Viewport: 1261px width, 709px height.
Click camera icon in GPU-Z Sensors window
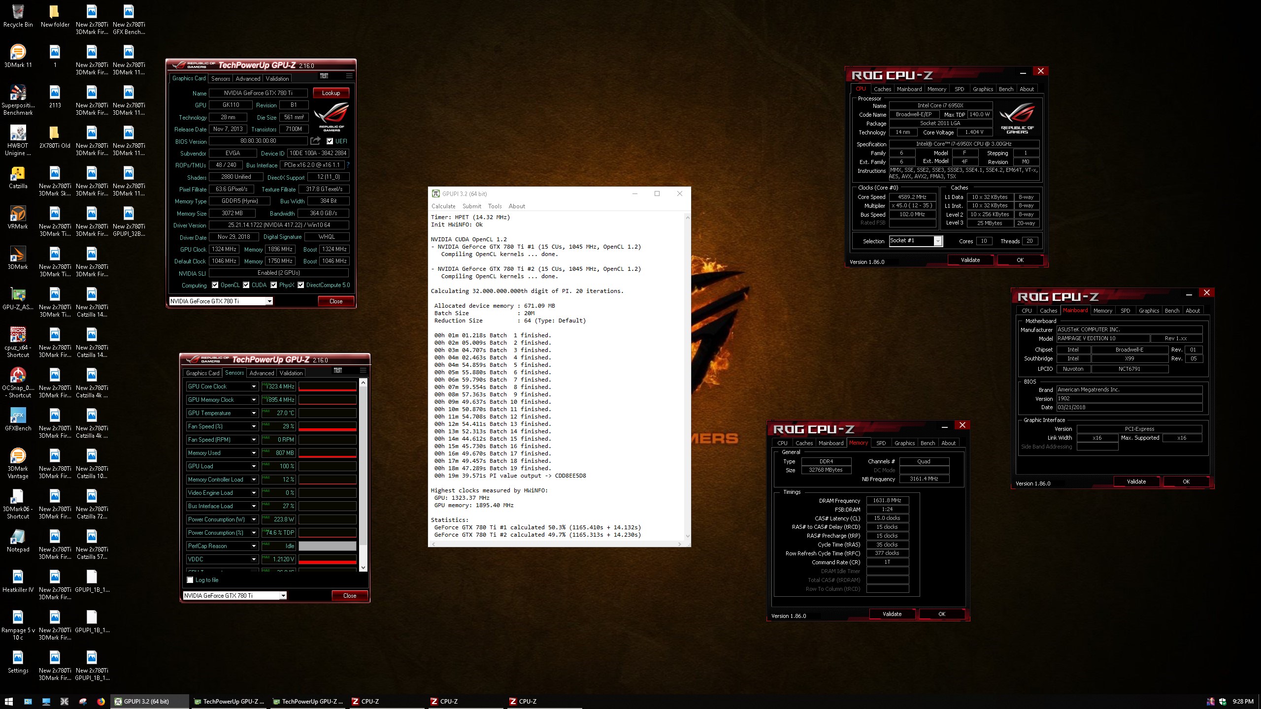click(x=338, y=370)
